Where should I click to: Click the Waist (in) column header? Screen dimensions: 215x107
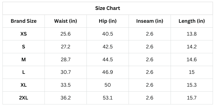(x=66, y=21)
